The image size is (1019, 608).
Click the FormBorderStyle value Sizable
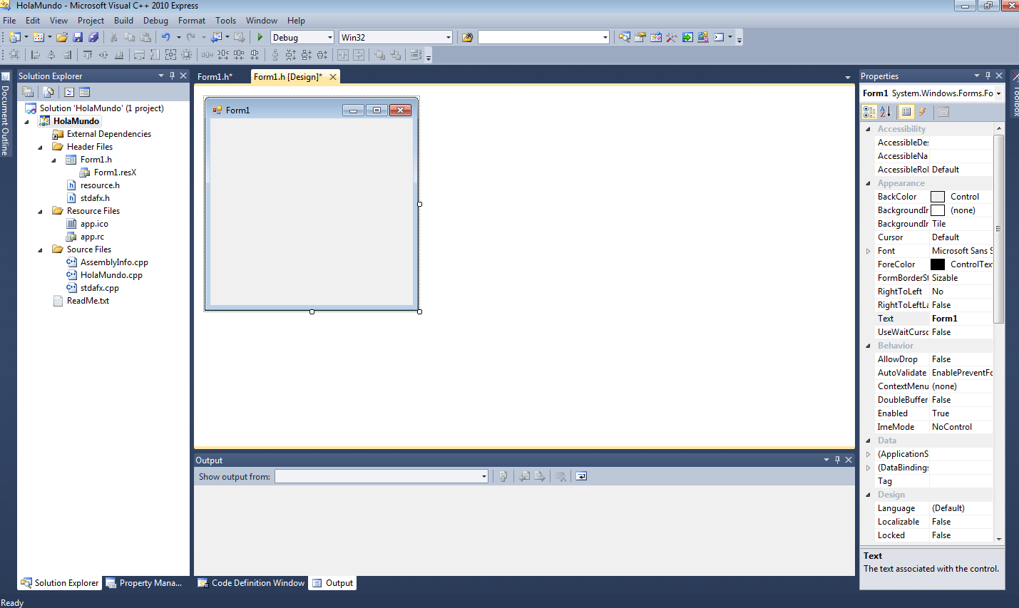(x=961, y=278)
